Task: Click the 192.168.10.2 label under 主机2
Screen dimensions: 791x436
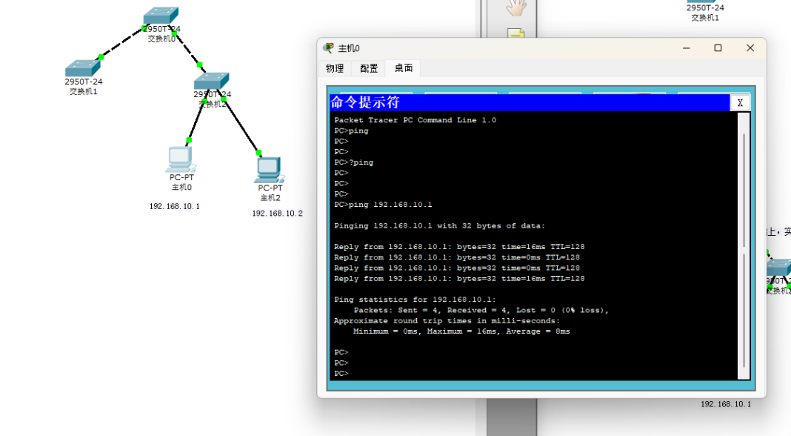Action: (278, 214)
